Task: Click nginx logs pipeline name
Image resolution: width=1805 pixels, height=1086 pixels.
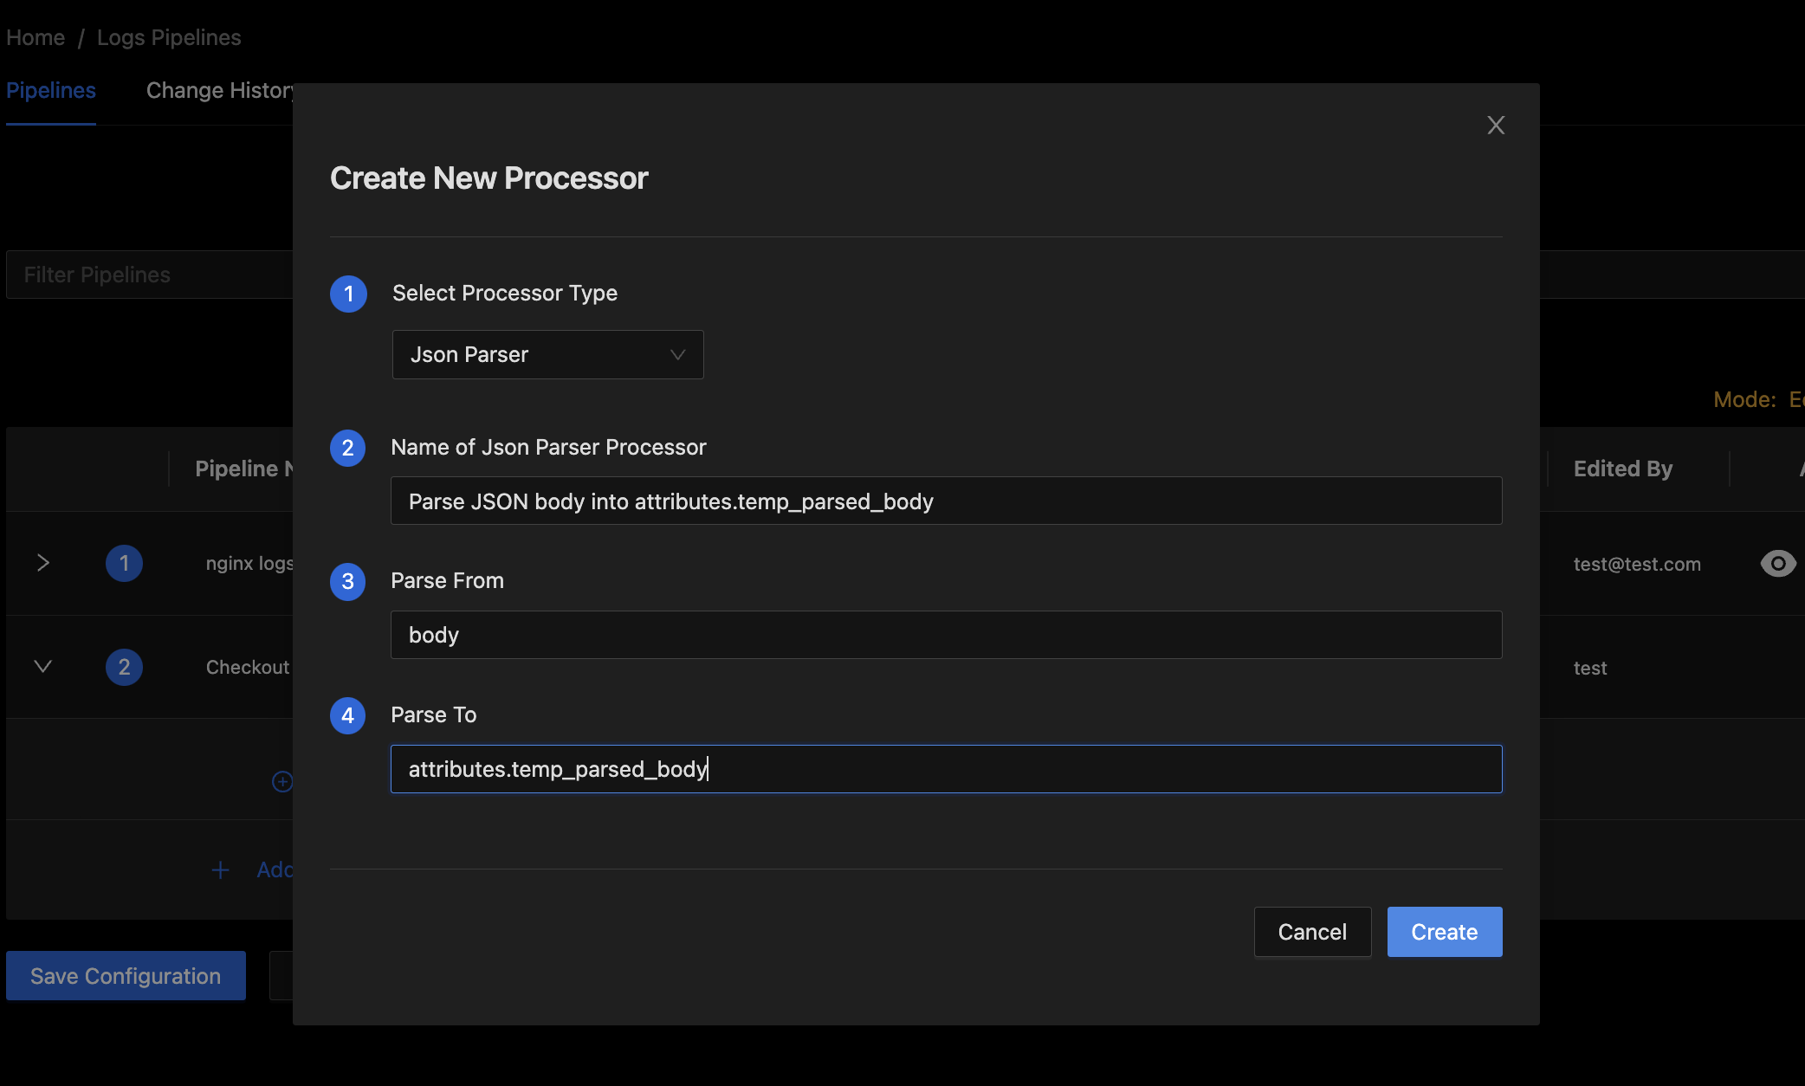Action: point(249,563)
